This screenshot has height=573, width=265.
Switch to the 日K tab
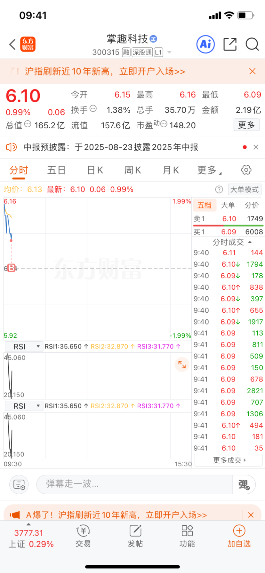coord(95,170)
